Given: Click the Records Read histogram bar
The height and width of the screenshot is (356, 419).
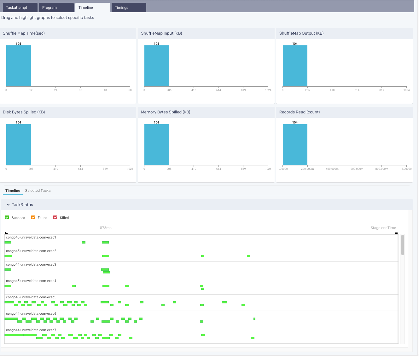Looking at the screenshot, I should pyautogui.click(x=295, y=145).
